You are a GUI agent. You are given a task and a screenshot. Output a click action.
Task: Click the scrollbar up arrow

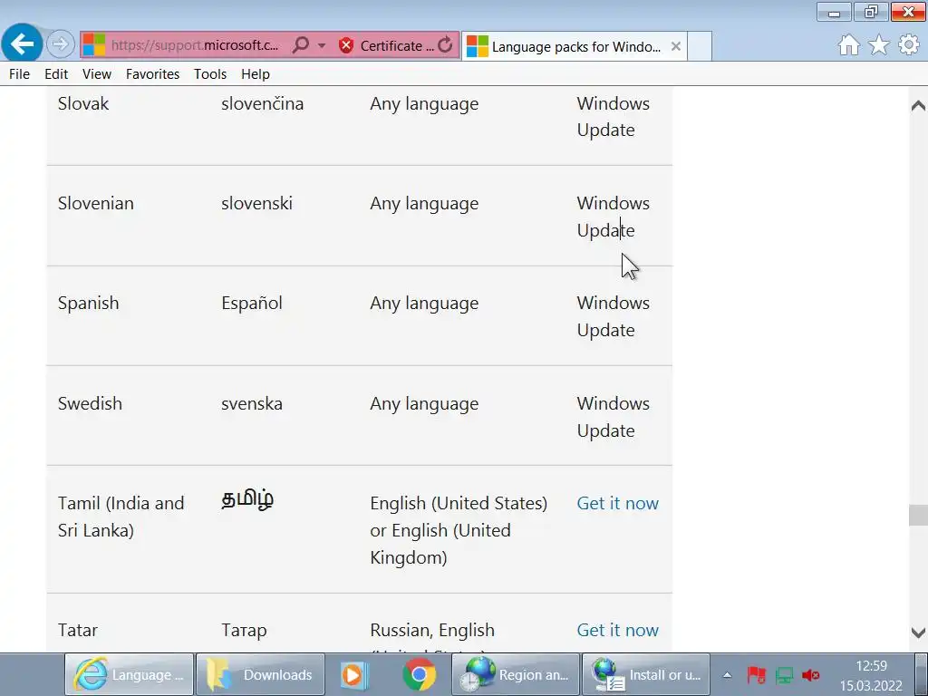pos(918,105)
